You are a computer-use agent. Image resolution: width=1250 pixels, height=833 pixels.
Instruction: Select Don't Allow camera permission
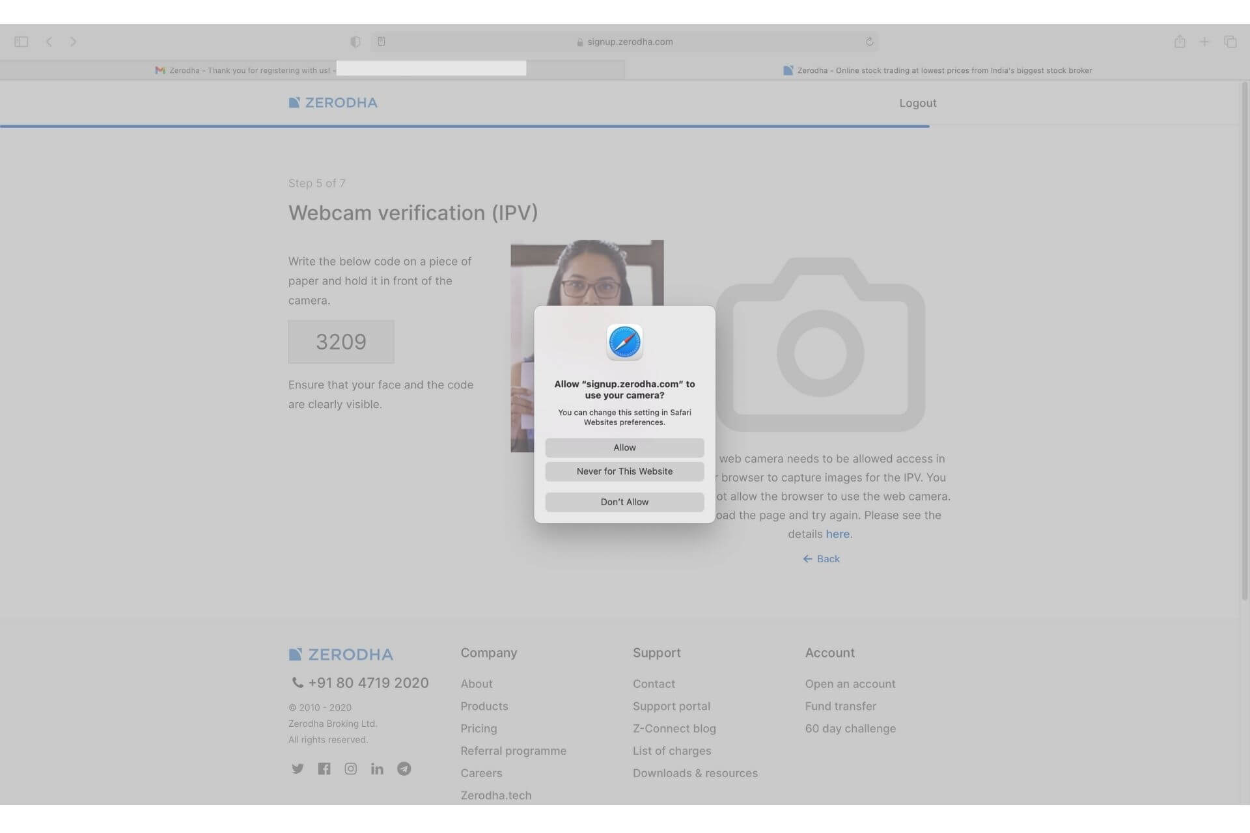click(624, 501)
